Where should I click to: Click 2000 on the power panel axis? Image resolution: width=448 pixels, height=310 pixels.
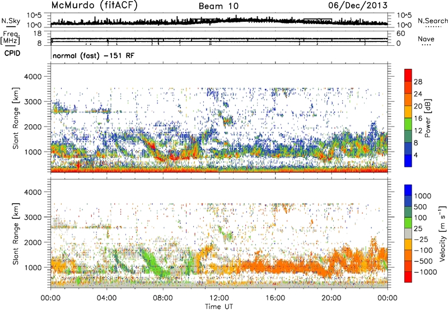click(32, 126)
